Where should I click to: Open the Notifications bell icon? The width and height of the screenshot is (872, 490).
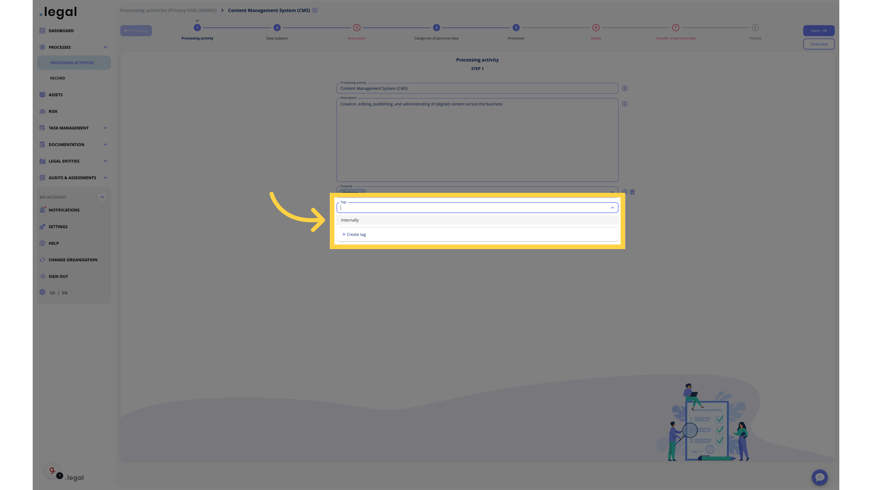42,210
